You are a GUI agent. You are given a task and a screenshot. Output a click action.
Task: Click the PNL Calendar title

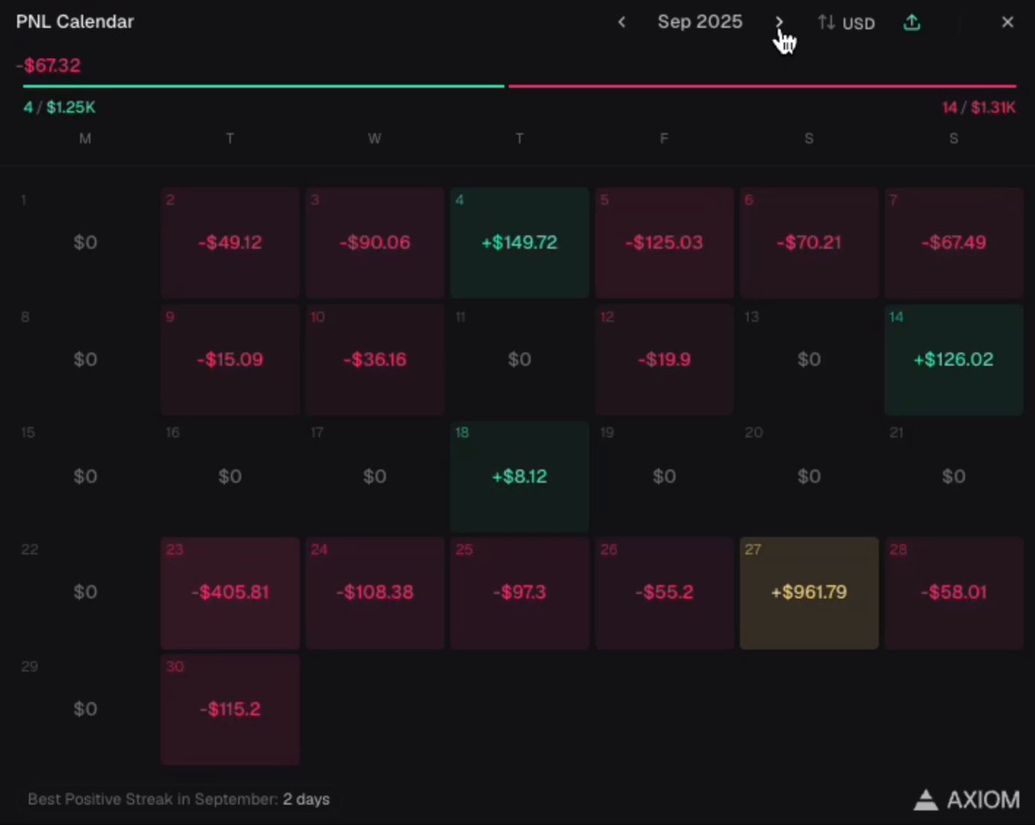coord(74,22)
